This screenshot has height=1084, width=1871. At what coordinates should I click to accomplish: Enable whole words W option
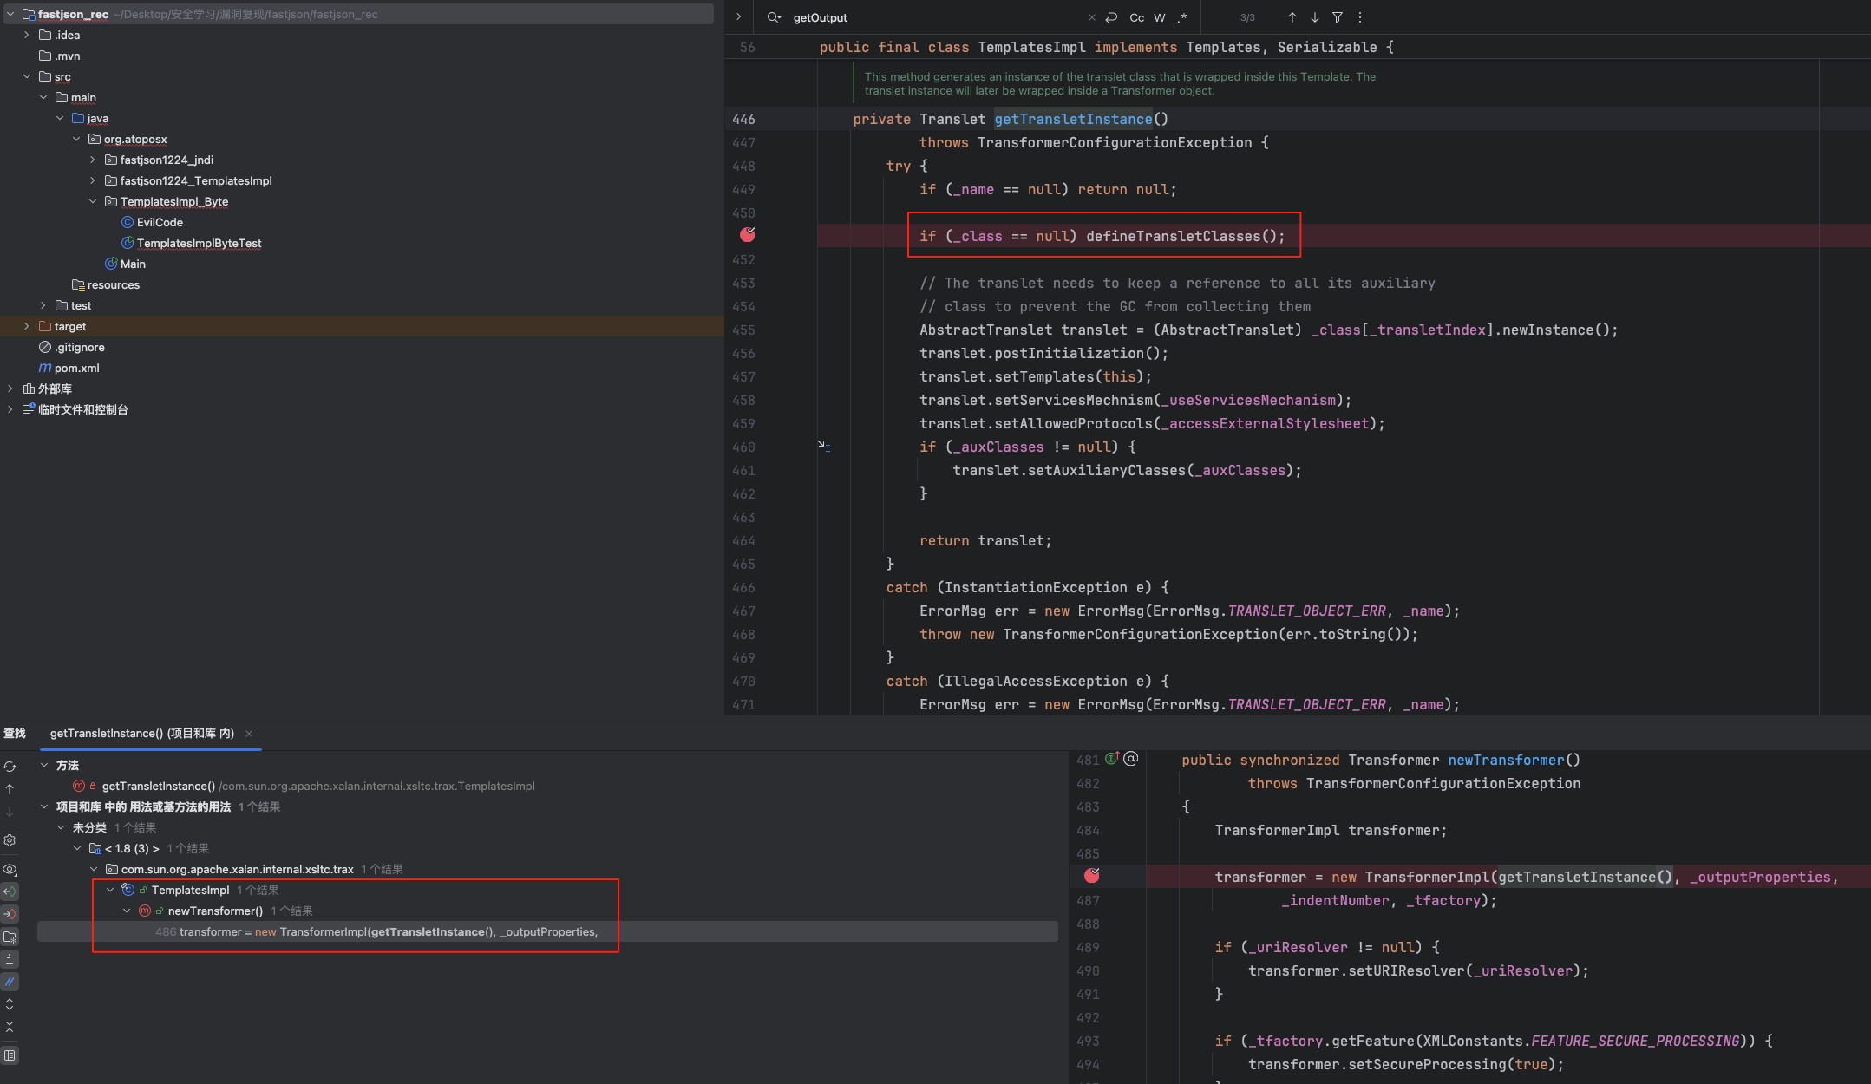1160,17
